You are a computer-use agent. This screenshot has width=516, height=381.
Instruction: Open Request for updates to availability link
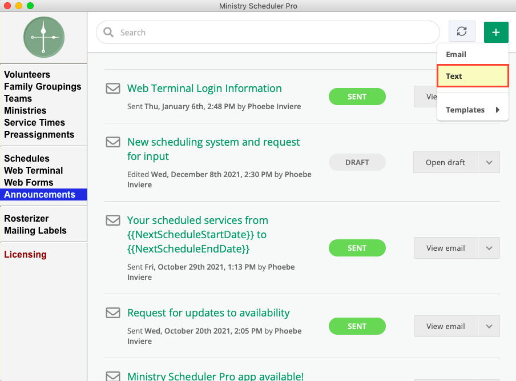click(x=208, y=313)
